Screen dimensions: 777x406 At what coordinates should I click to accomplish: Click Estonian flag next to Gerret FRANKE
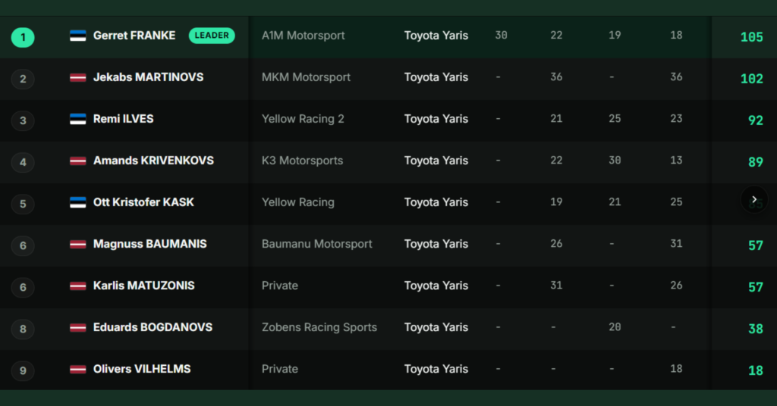pos(78,36)
